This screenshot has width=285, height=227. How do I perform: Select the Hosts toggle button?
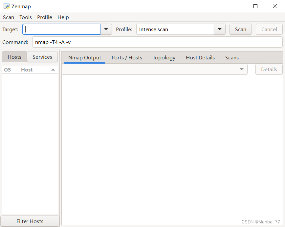point(14,57)
